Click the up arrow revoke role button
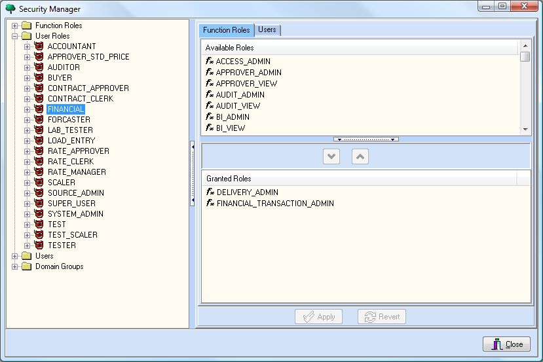The height and width of the screenshot is (362, 543). pyautogui.click(x=360, y=156)
